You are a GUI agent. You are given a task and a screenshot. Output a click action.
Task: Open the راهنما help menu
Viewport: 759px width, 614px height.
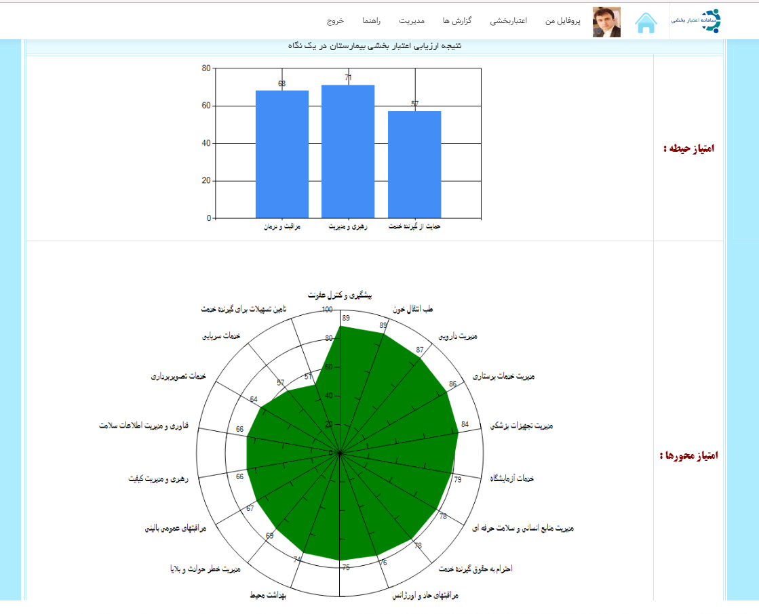371,21
